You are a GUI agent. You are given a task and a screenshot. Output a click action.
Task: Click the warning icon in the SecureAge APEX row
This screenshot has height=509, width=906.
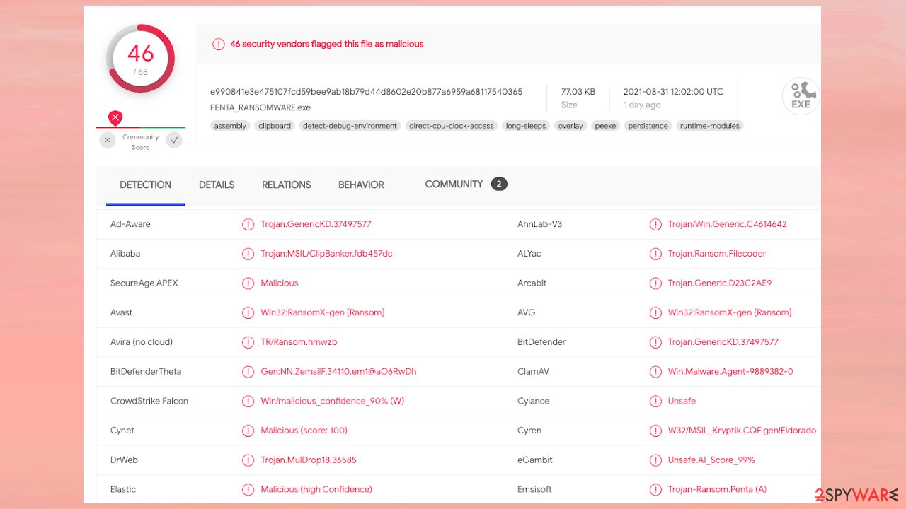pyautogui.click(x=248, y=283)
